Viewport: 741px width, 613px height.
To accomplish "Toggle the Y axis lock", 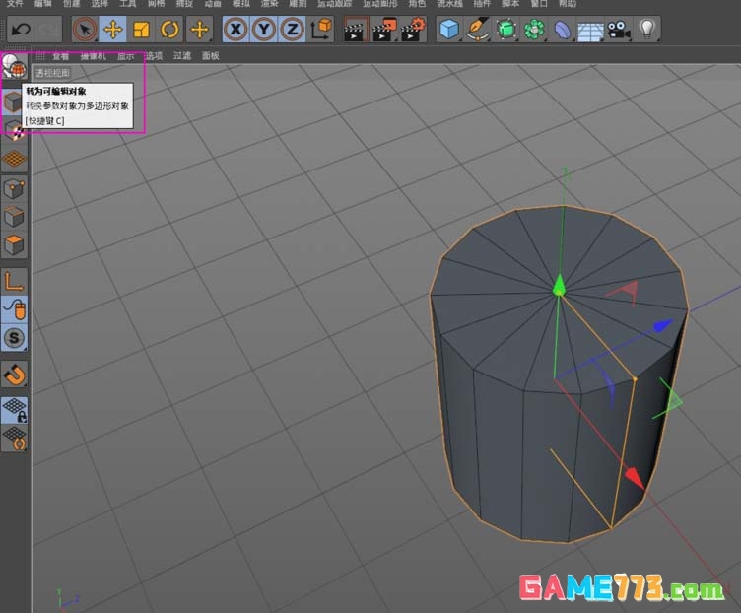I will point(264,30).
